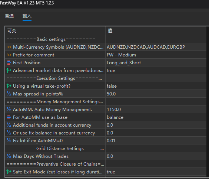209x179 pixels.
Task: Select the Or use fix balance label
Action: pos(54,133)
